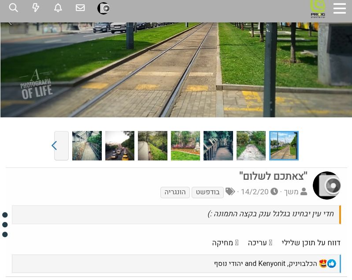Open the envelope messages icon
Screen dimensions: 352x280
point(80,8)
